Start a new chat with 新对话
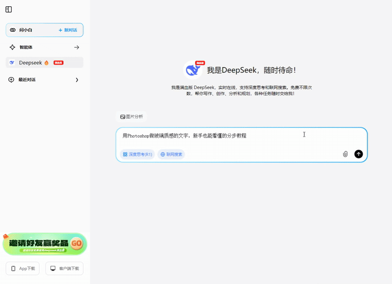This screenshot has height=284, width=392. click(68, 30)
